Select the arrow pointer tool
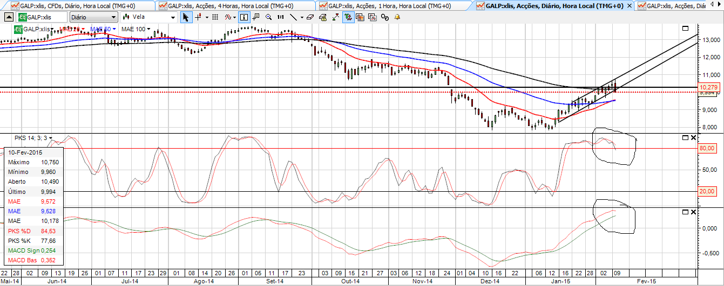This screenshot has height=286, width=724. 186,17
